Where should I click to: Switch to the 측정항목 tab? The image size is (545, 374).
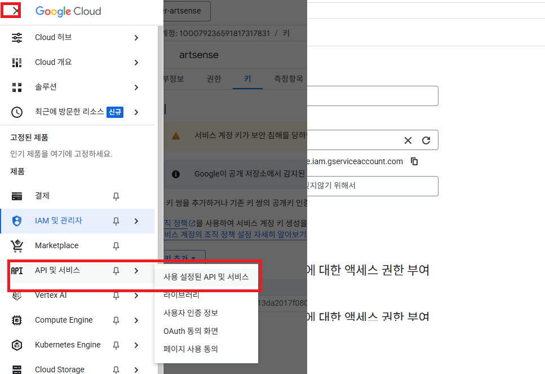[288, 79]
